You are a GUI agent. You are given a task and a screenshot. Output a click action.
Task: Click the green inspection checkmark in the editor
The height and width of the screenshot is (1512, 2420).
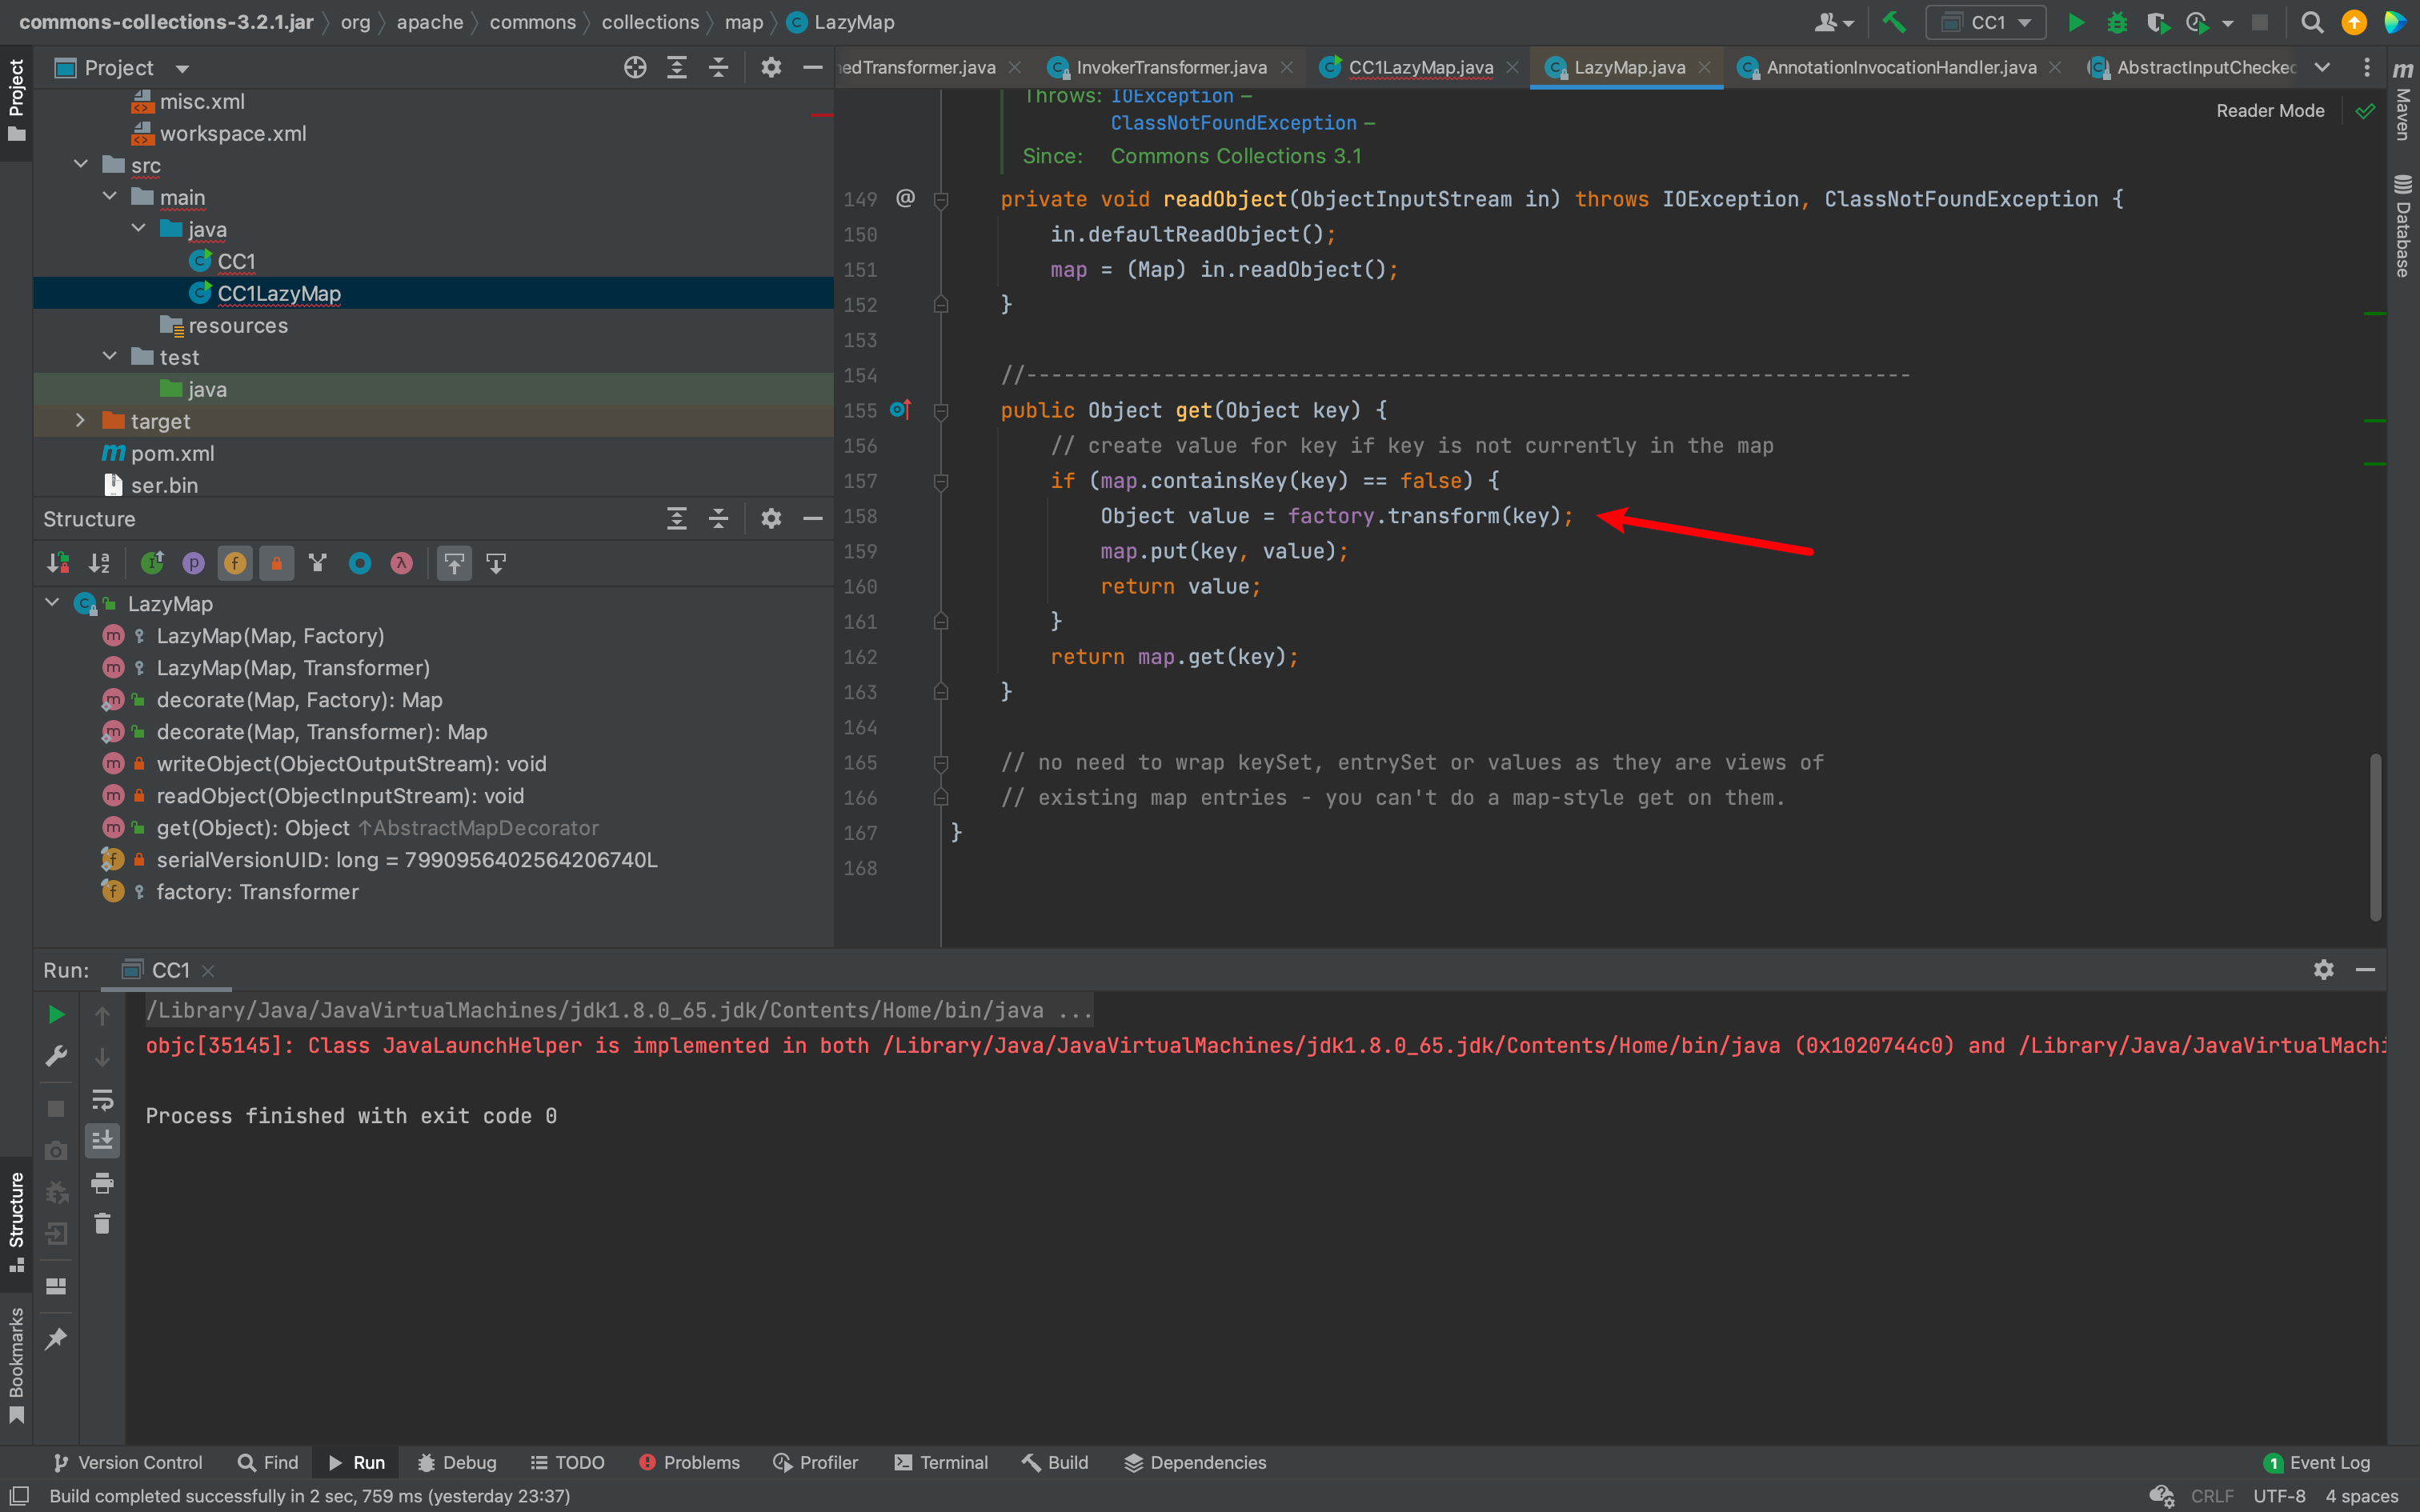[2365, 111]
